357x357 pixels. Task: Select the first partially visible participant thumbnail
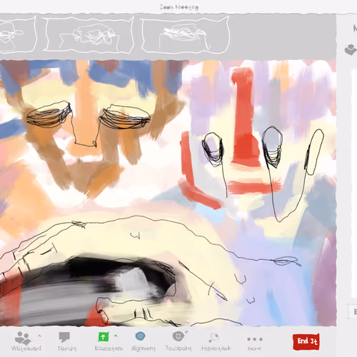pyautogui.click(x=17, y=34)
